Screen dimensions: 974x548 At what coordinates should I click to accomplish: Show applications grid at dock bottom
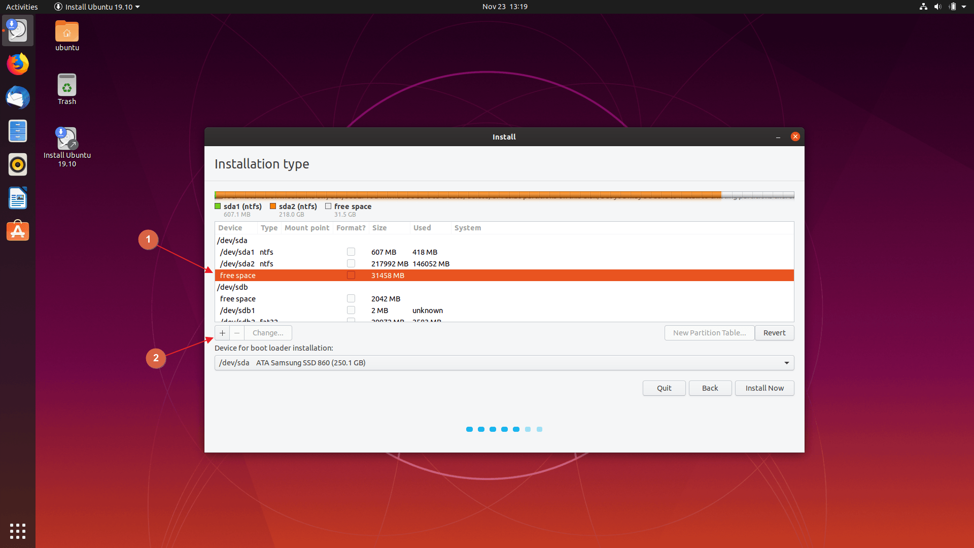(x=18, y=531)
